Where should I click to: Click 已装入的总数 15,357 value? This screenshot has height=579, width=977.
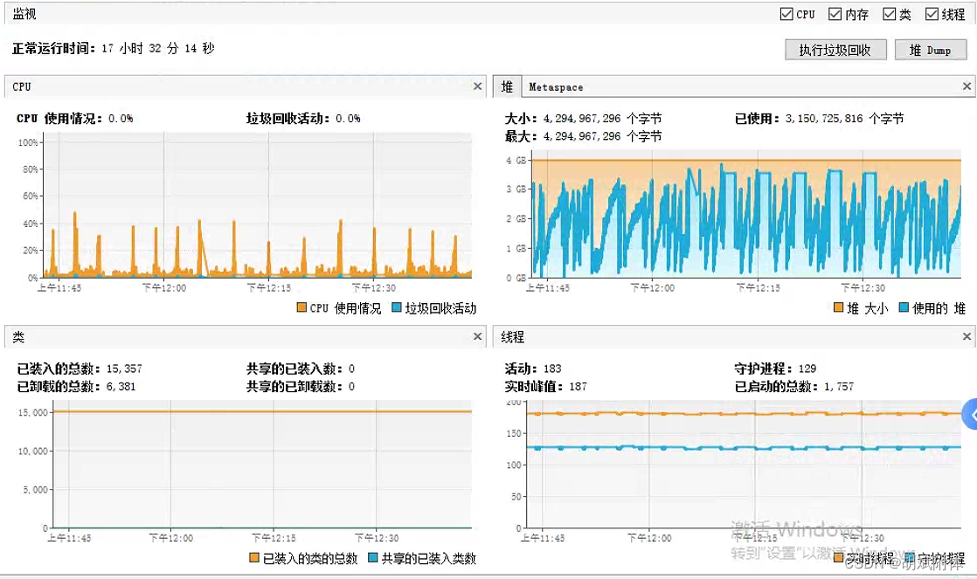coord(124,369)
